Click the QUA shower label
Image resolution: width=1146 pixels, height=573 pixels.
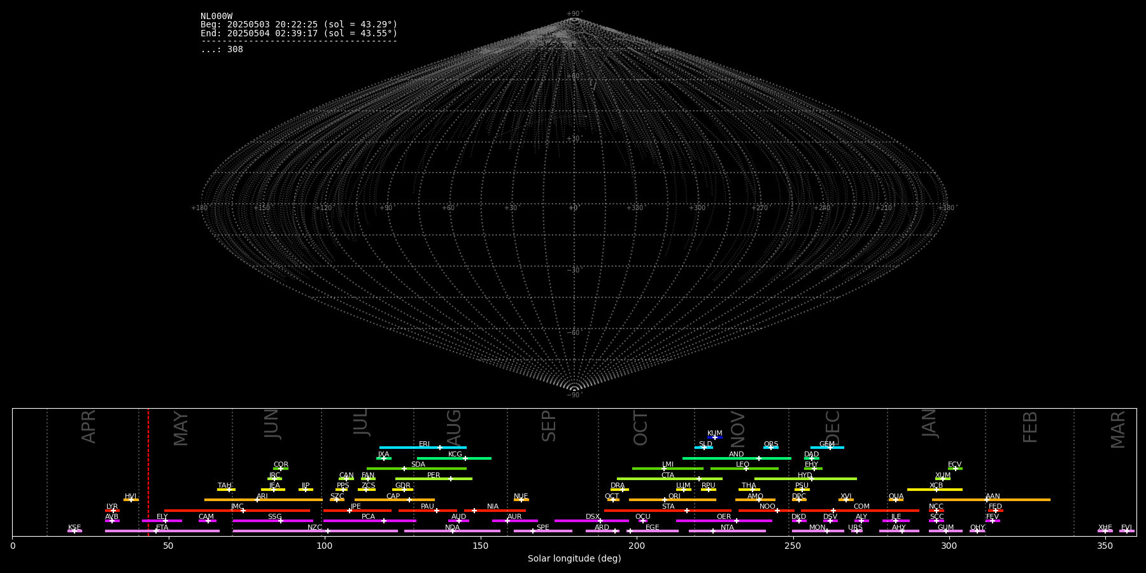click(x=896, y=496)
